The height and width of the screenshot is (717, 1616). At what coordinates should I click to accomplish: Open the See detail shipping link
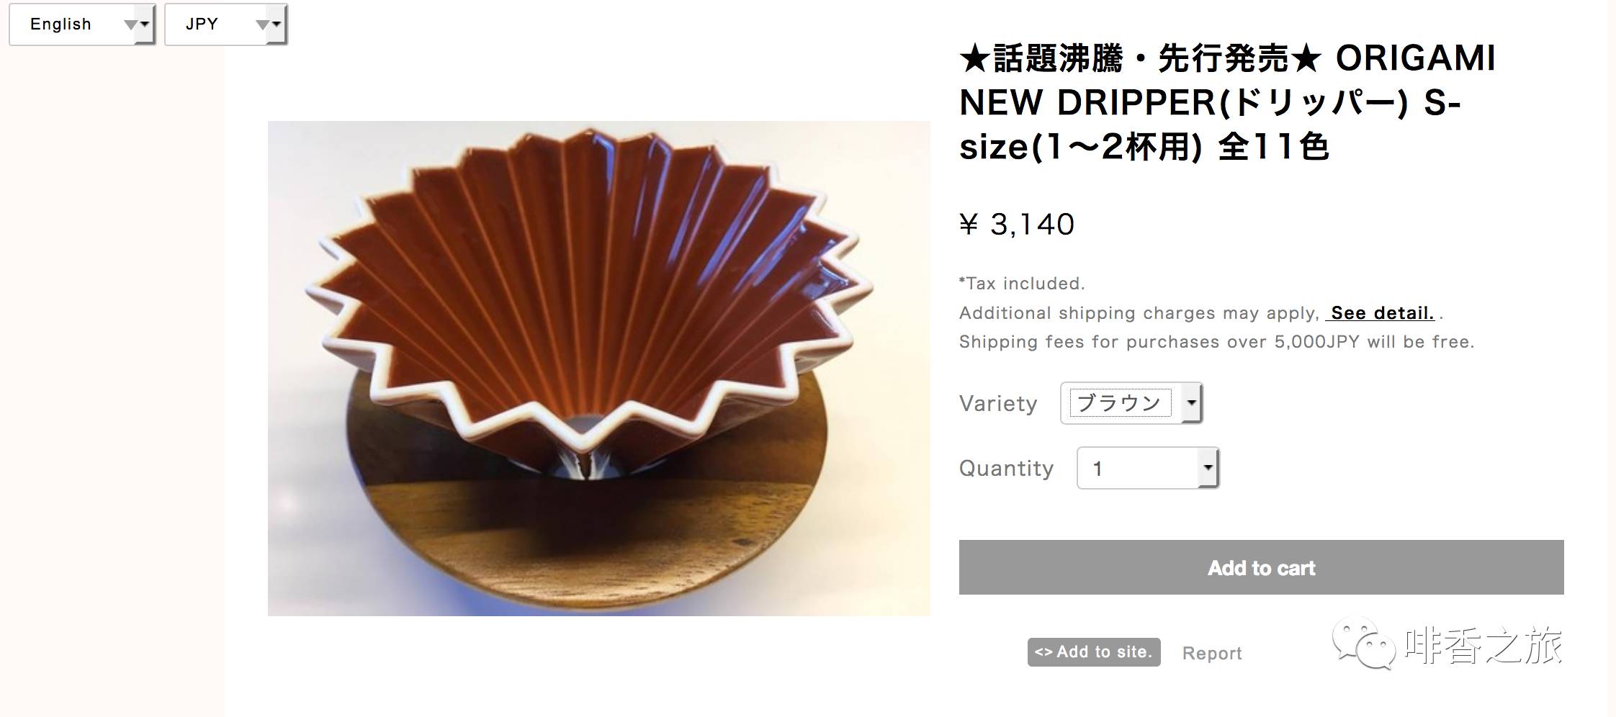[x=1381, y=313]
